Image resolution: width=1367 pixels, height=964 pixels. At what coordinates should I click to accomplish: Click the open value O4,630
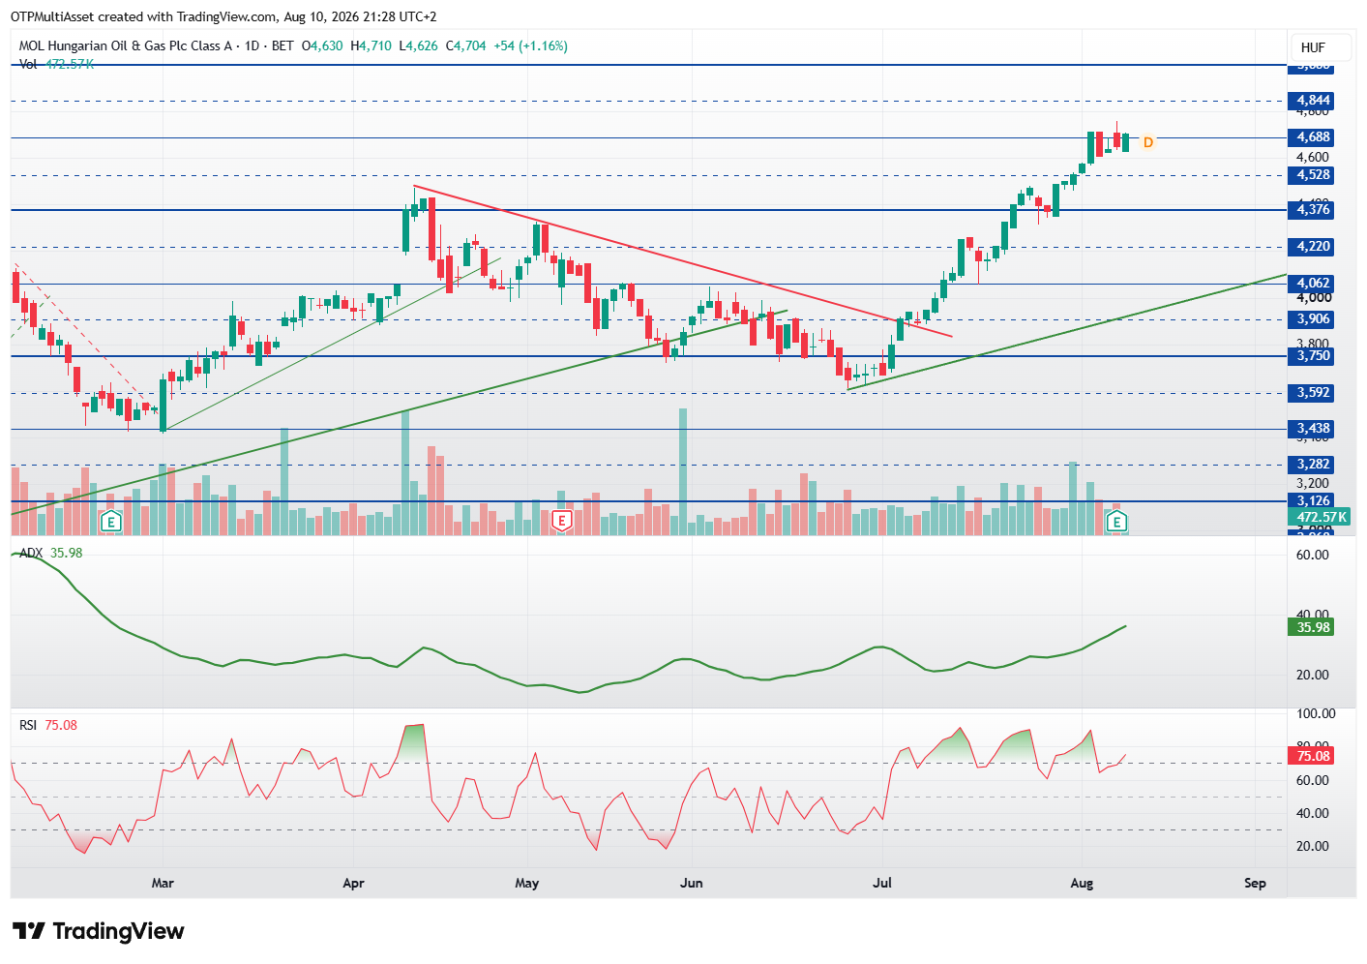[x=322, y=45]
